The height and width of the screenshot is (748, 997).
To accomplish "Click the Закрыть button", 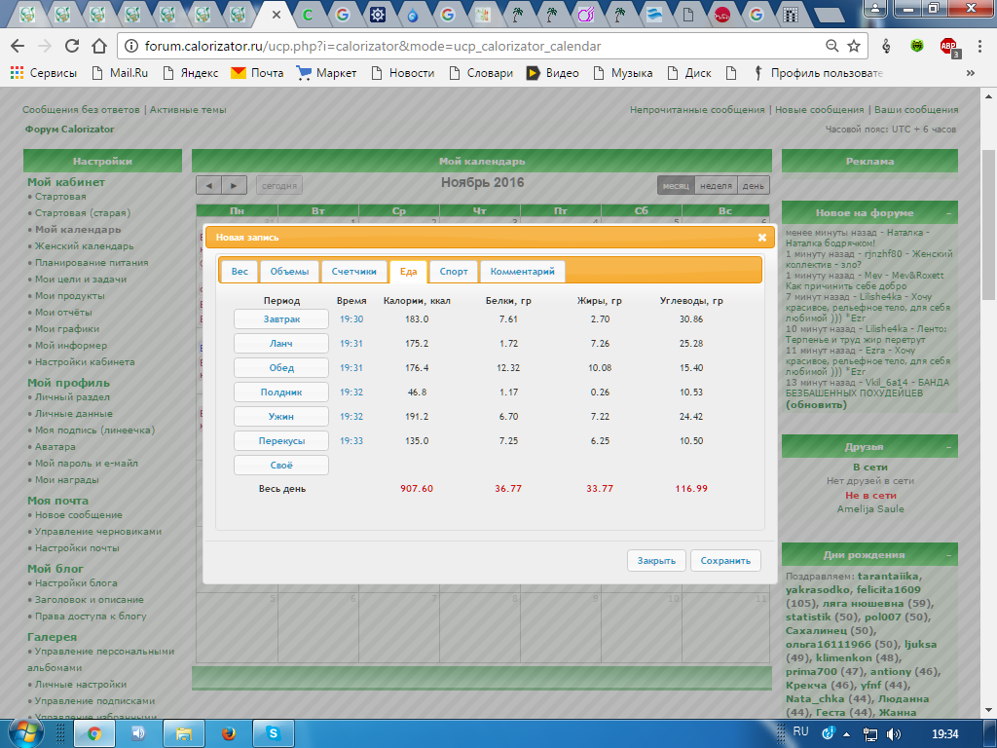I will click(x=656, y=560).
